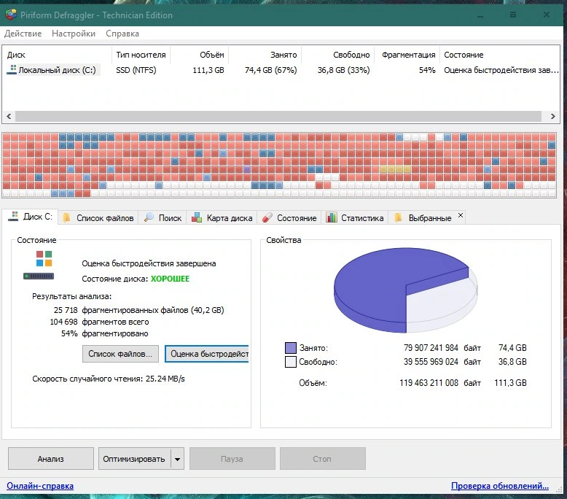Click the Свободно white color swatch
This screenshot has height=499, width=567.
pos(291,362)
